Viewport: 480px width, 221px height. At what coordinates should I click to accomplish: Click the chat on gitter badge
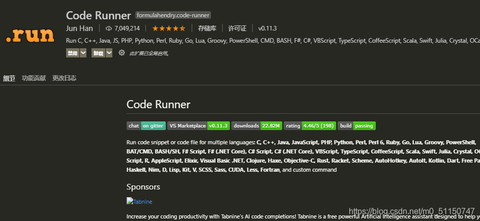146,125
